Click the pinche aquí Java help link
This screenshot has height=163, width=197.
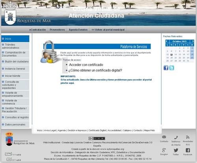pos(67,83)
